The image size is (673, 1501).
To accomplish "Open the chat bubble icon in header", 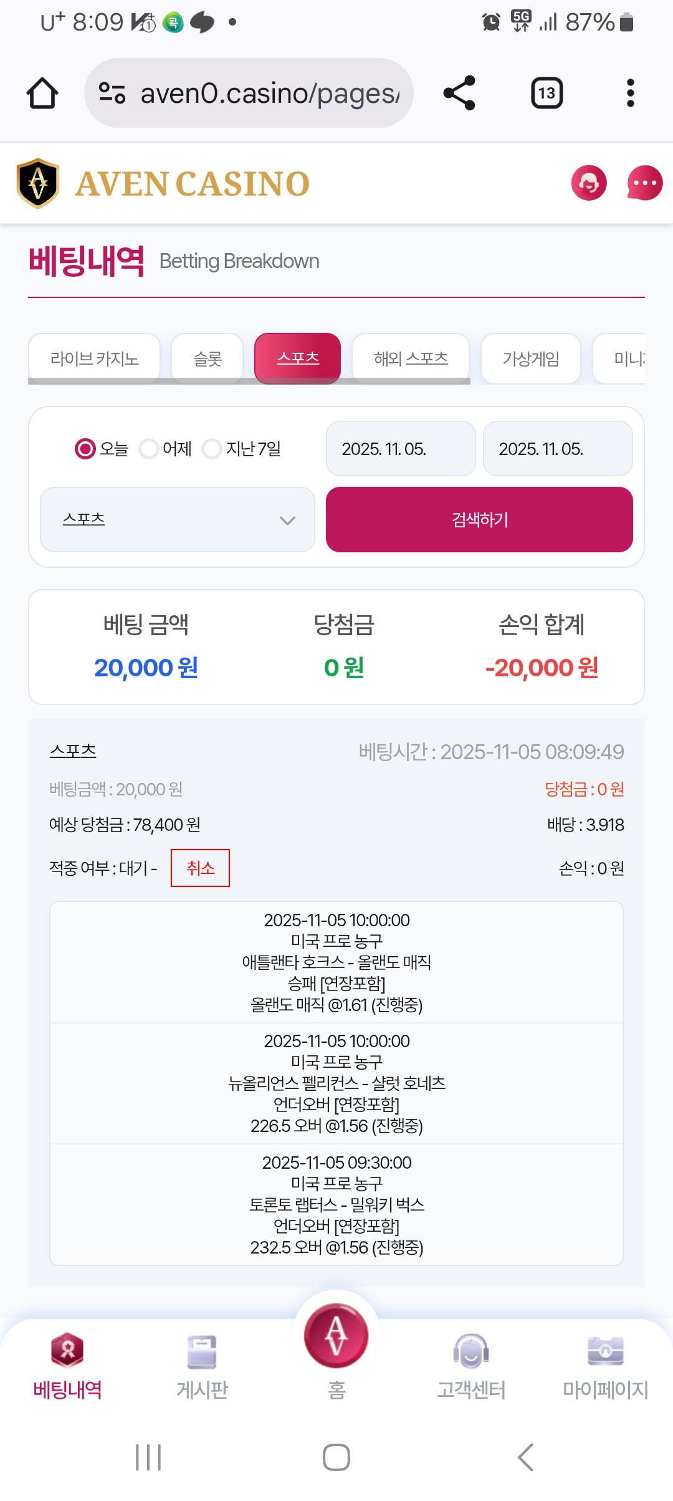I will pyautogui.click(x=644, y=183).
